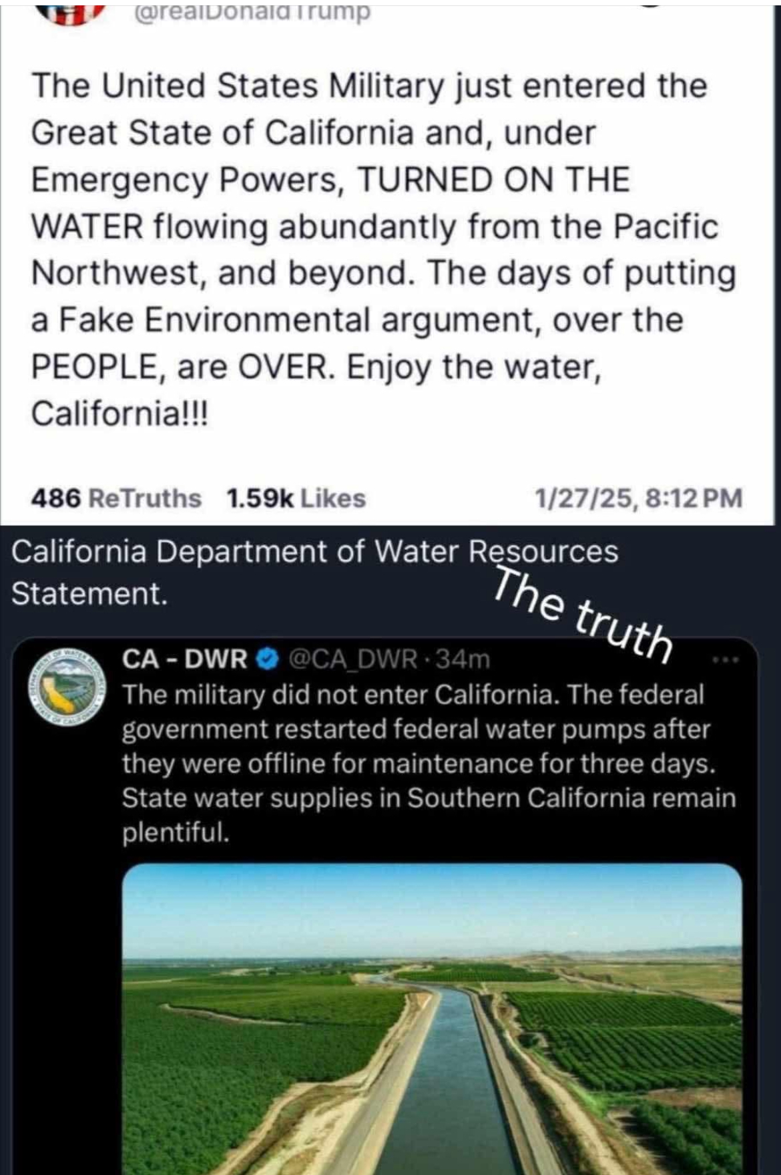Screen dimensions: 781x1175
Task: Click the word "Statement." in the caption
Action: pos(89,593)
